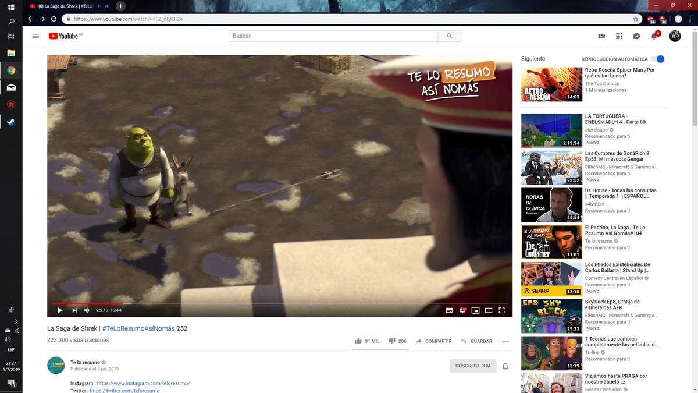Viewport: 698px width, 393px height.
Task: Open the #TeLoResumoAsíNomás hashtag link
Action: coord(138,328)
